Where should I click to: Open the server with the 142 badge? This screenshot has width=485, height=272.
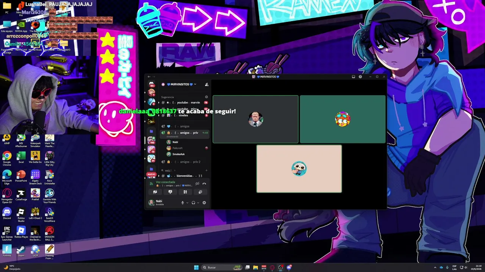pyautogui.click(x=151, y=140)
